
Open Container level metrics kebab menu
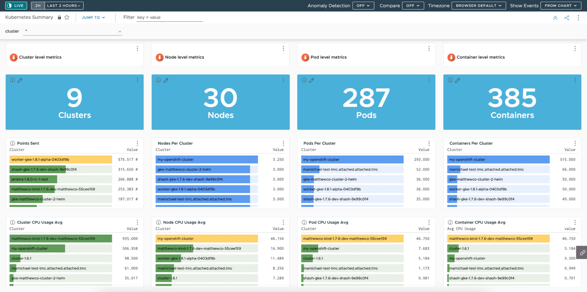[x=575, y=48]
